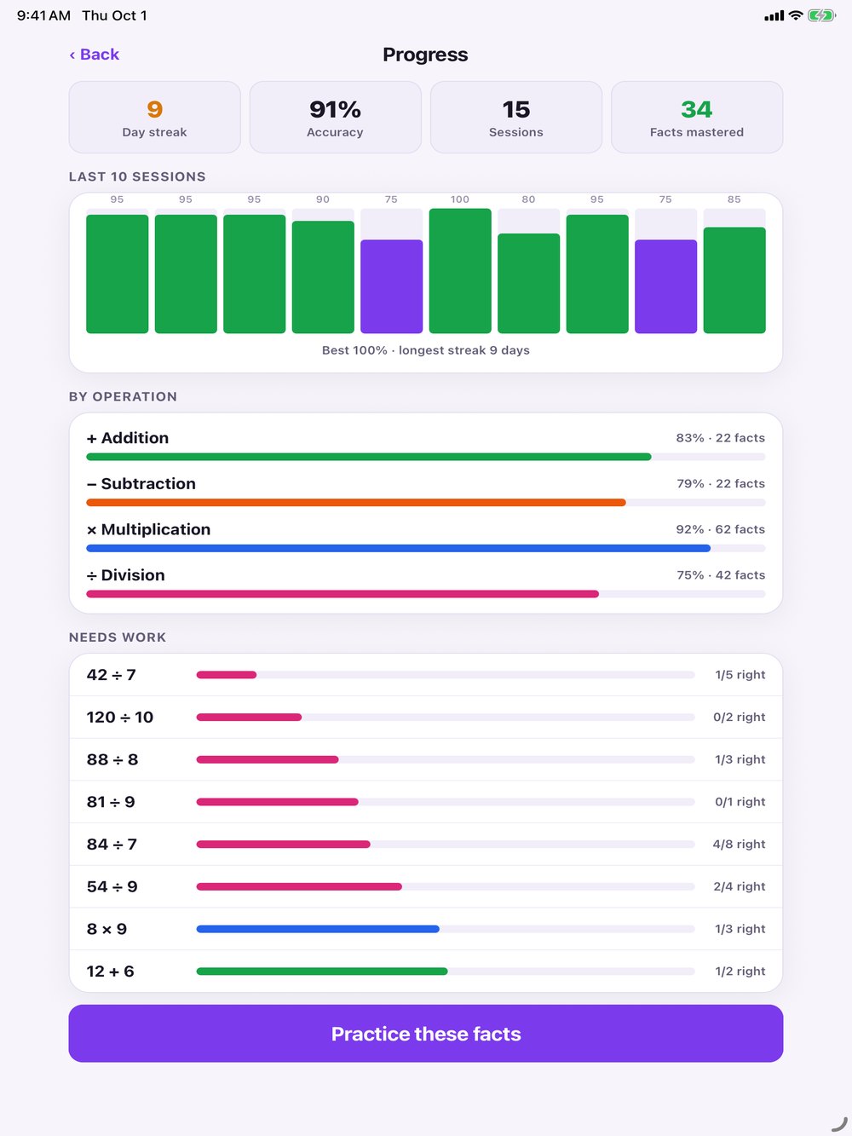Tap the "0/2 right" score
Screen dimensions: 852x1136
740,718
